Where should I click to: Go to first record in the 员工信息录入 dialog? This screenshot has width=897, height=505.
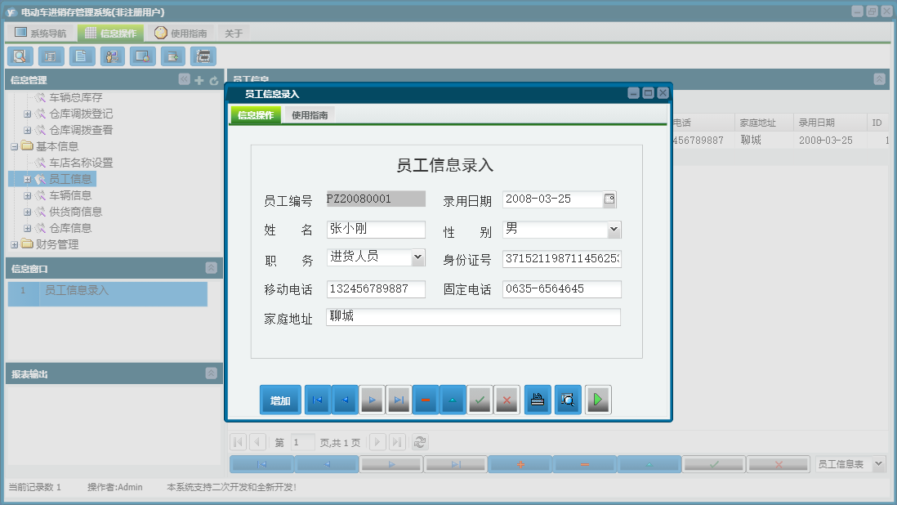pyautogui.click(x=318, y=400)
